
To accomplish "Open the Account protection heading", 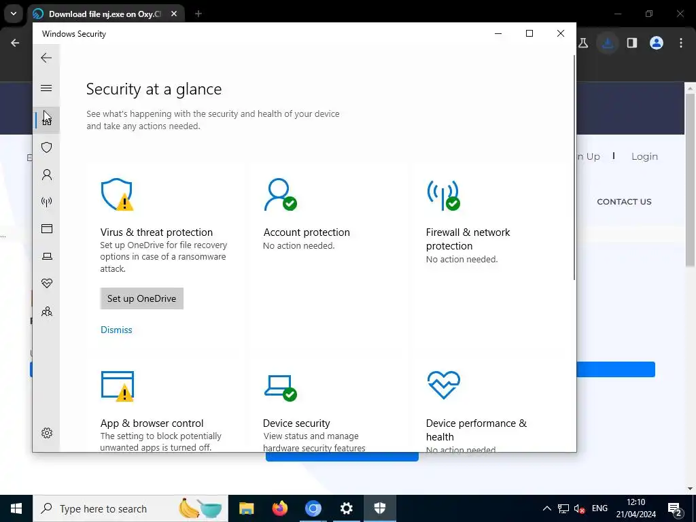I will (307, 232).
